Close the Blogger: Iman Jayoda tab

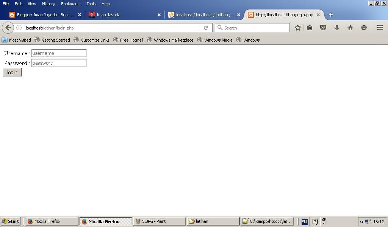80,15
